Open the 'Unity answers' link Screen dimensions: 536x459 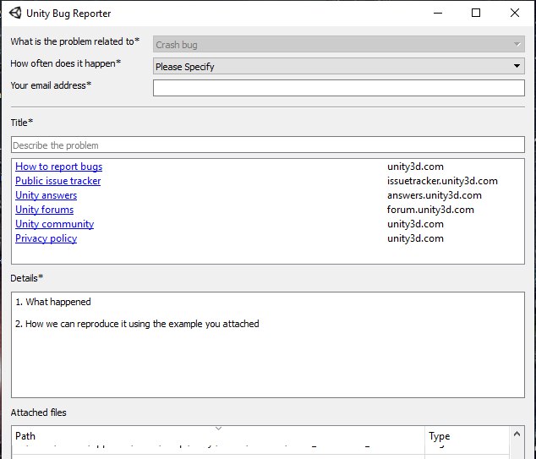tap(46, 195)
